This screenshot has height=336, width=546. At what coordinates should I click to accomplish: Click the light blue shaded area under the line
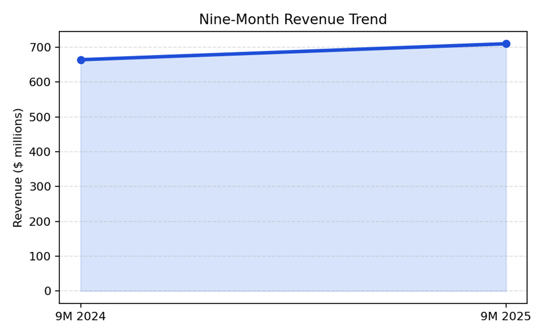pos(293,174)
